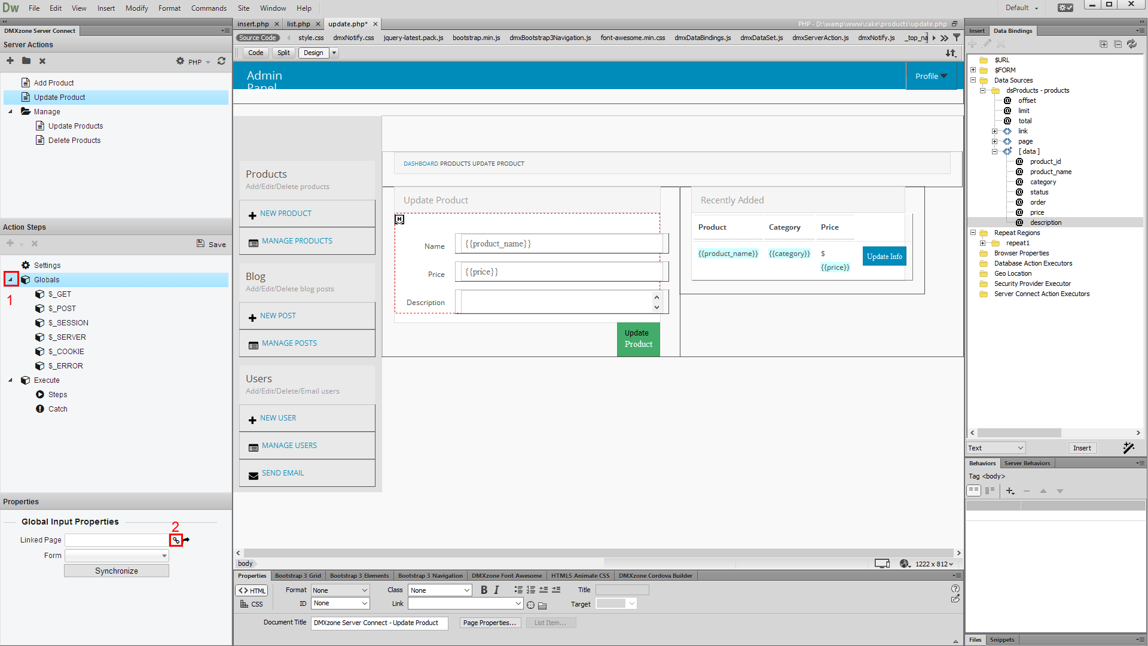Screen dimensions: 1148x646
Task: Open the Default workspace switcher
Action: [1021, 8]
